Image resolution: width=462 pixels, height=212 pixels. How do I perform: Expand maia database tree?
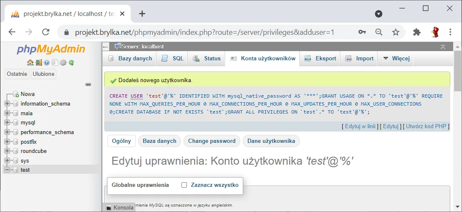click(7, 113)
